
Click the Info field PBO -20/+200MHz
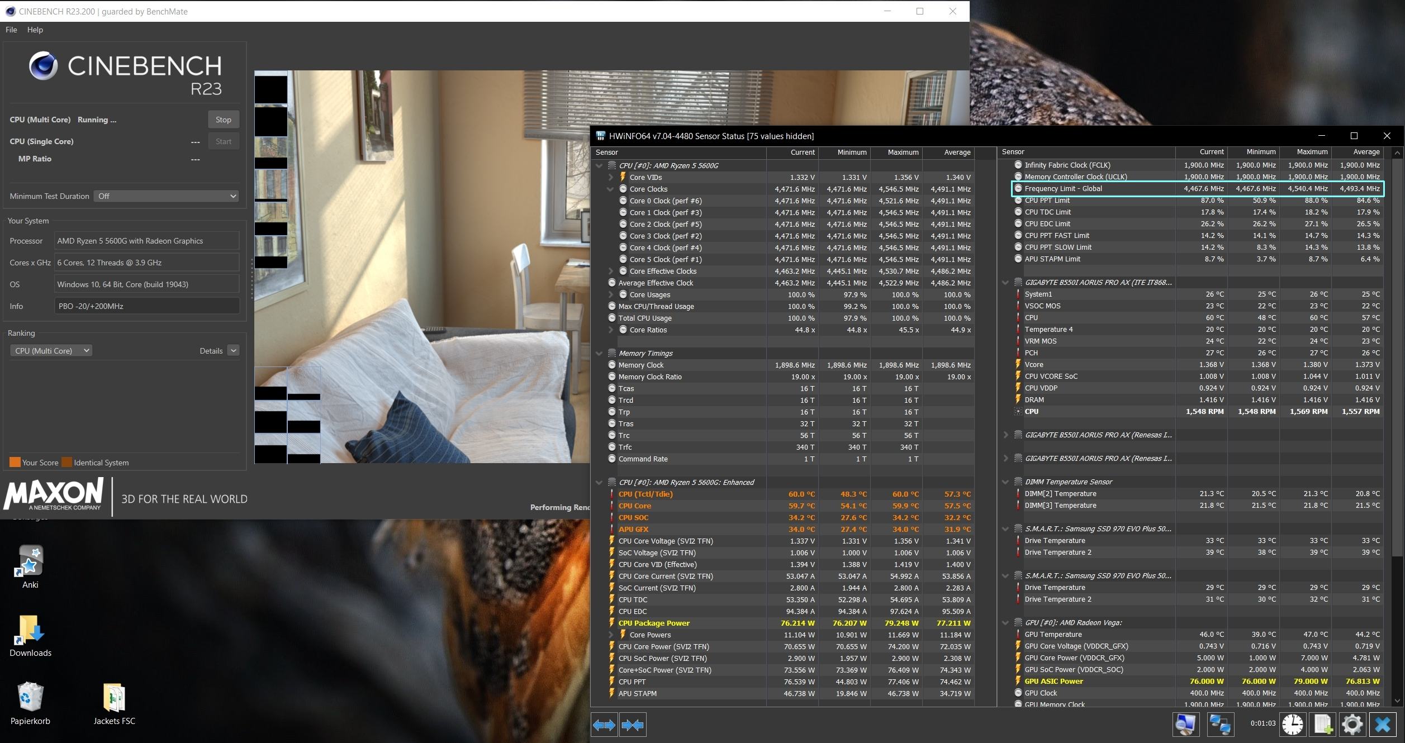click(147, 306)
